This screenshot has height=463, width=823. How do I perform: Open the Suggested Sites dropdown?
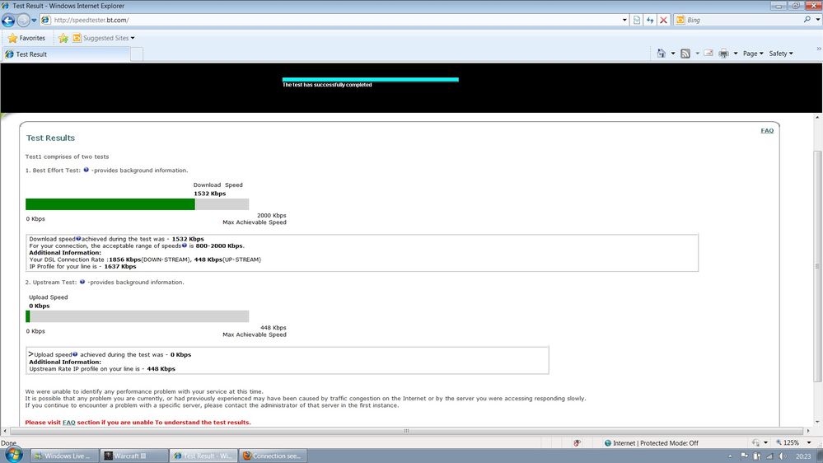click(x=104, y=38)
